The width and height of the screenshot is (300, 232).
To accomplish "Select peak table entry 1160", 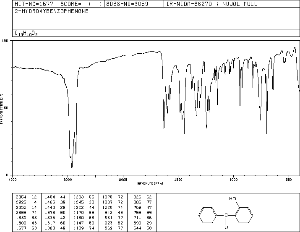I will tap(78, 218).
